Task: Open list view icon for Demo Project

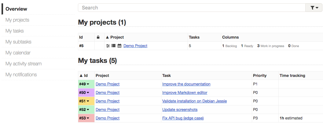Action: point(113,46)
